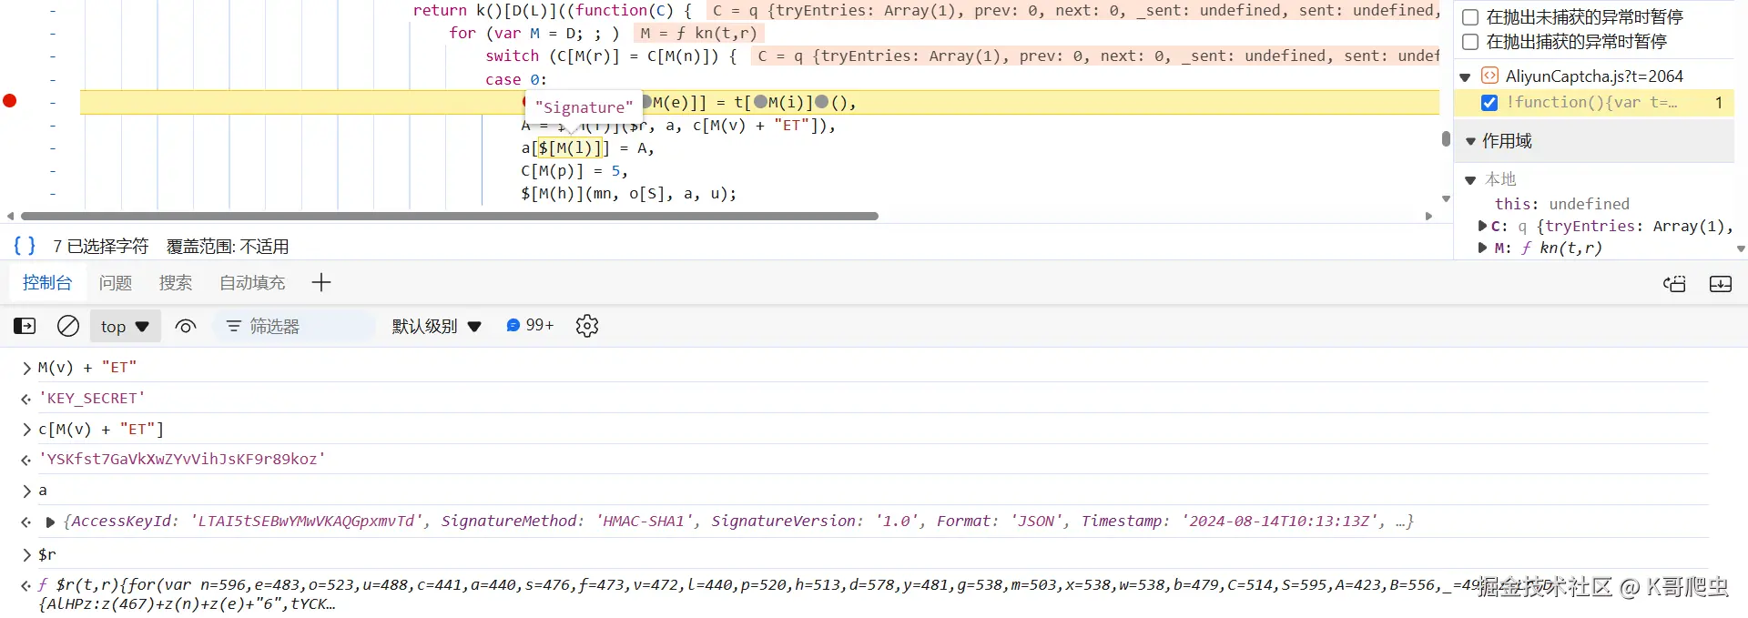Enable pause on caught exceptions checkbox
The height and width of the screenshot is (618, 1748).
click(1469, 42)
